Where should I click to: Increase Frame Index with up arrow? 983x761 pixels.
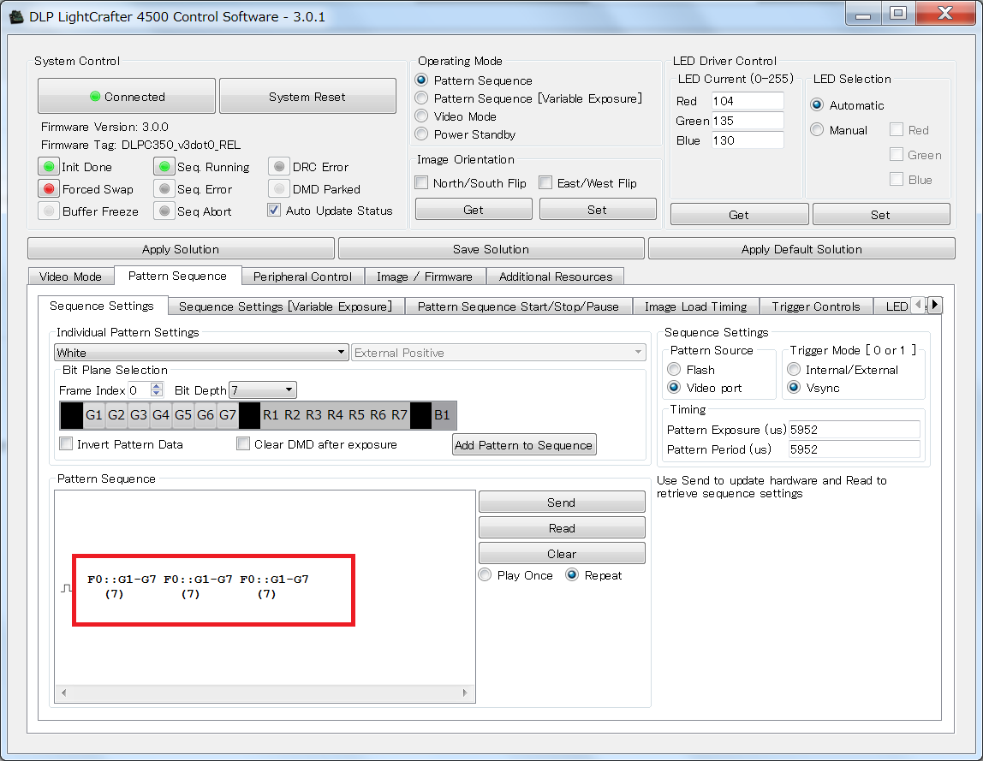pyautogui.click(x=157, y=386)
